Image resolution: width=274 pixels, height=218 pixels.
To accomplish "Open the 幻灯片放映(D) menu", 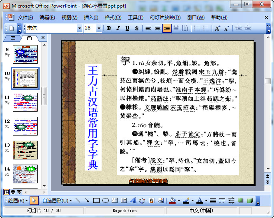I will pyautogui.click(x=165, y=18).
